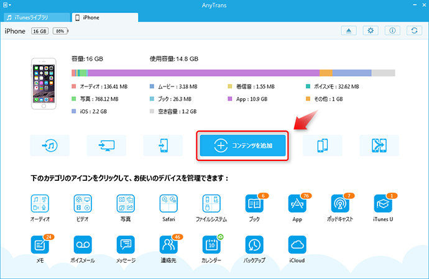
Task: Select the iPhone tab
Action: [x=105, y=17]
